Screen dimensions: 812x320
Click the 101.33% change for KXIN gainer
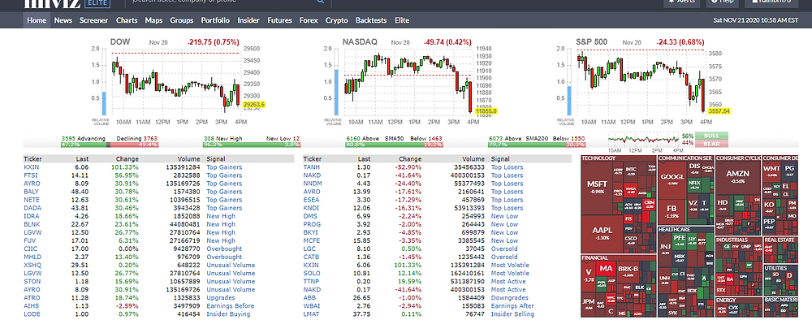[x=124, y=167]
